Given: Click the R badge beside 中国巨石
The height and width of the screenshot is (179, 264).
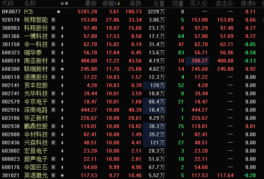Looking at the screenshot, I should click(53, 167).
